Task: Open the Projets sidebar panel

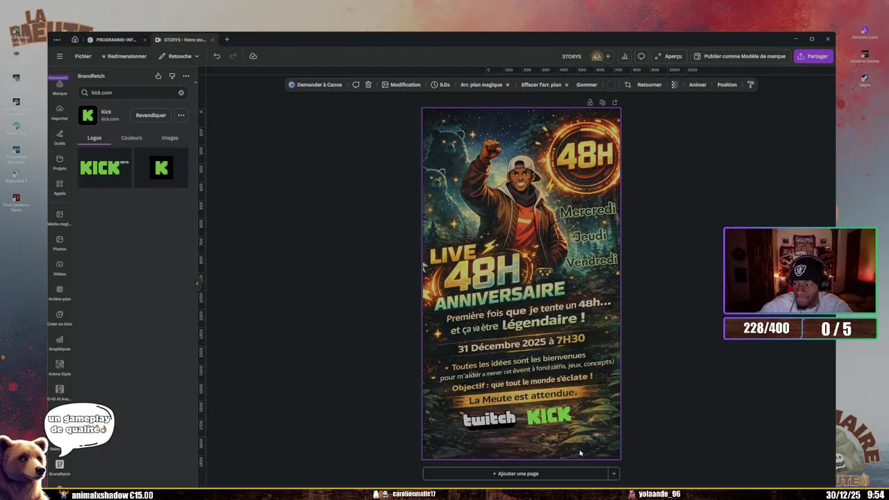Action: (60, 162)
